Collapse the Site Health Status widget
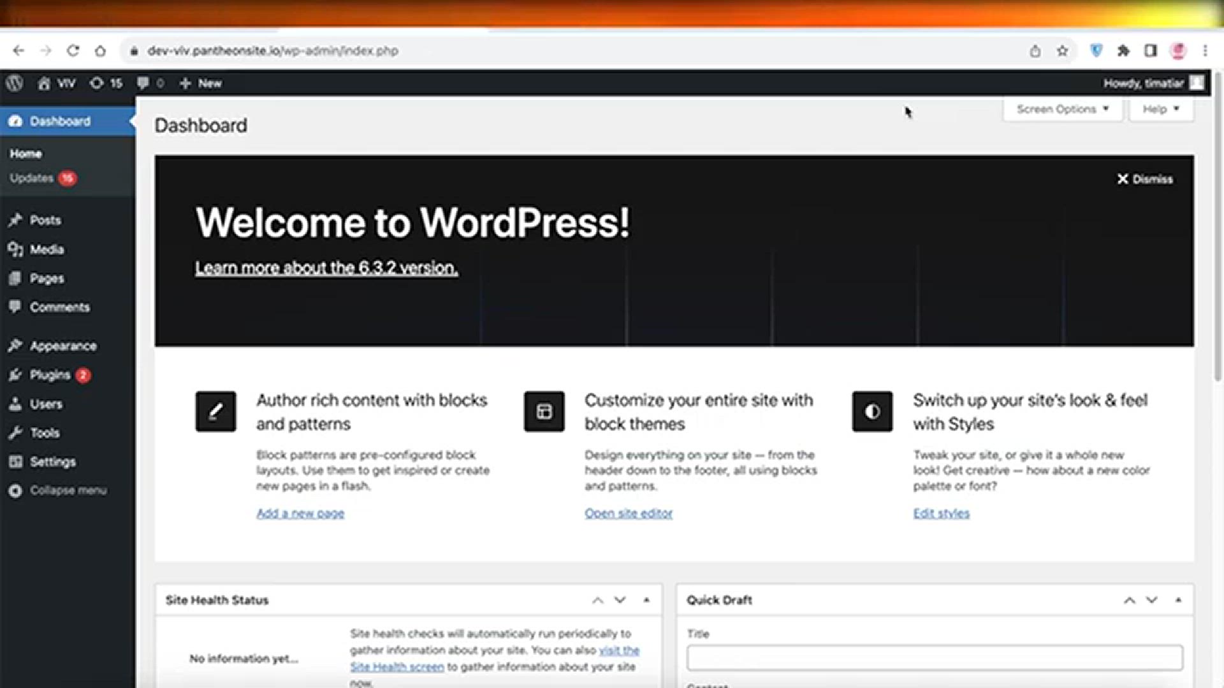 646,600
